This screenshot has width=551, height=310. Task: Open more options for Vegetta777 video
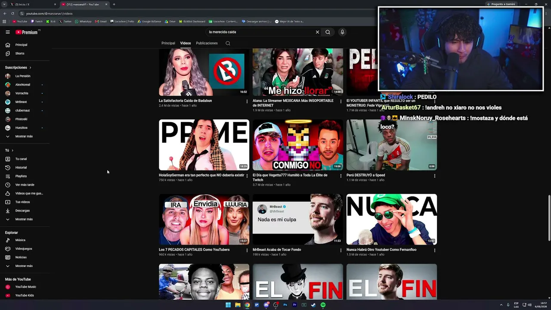click(341, 176)
